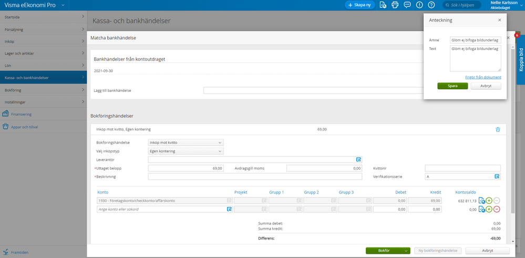Screen dimensions: 525x258
Task: Click Spara in the Anteckning dialog
Action: coord(452,86)
